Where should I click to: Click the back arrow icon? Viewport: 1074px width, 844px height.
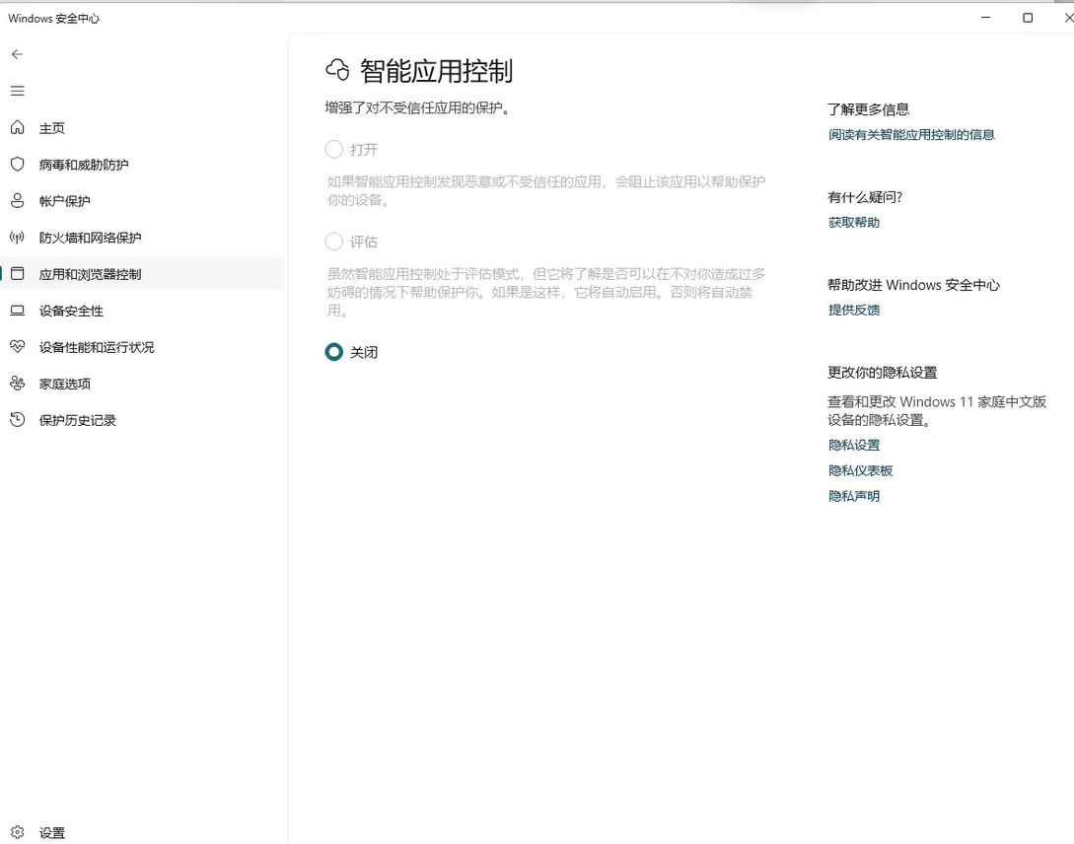coord(17,54)
